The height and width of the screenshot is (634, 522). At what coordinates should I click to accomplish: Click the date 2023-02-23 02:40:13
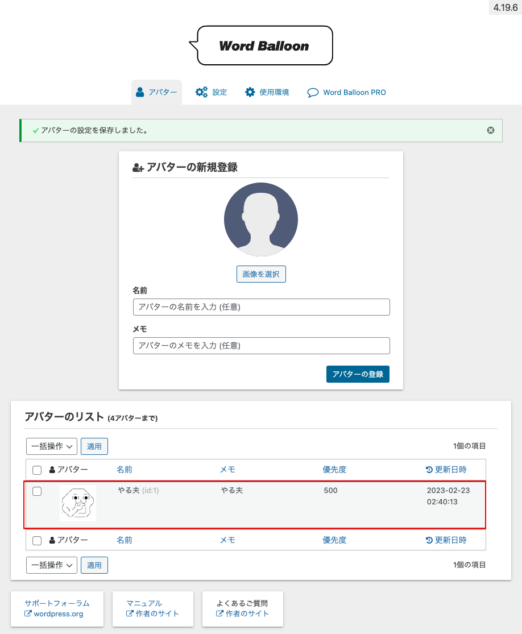449,496
